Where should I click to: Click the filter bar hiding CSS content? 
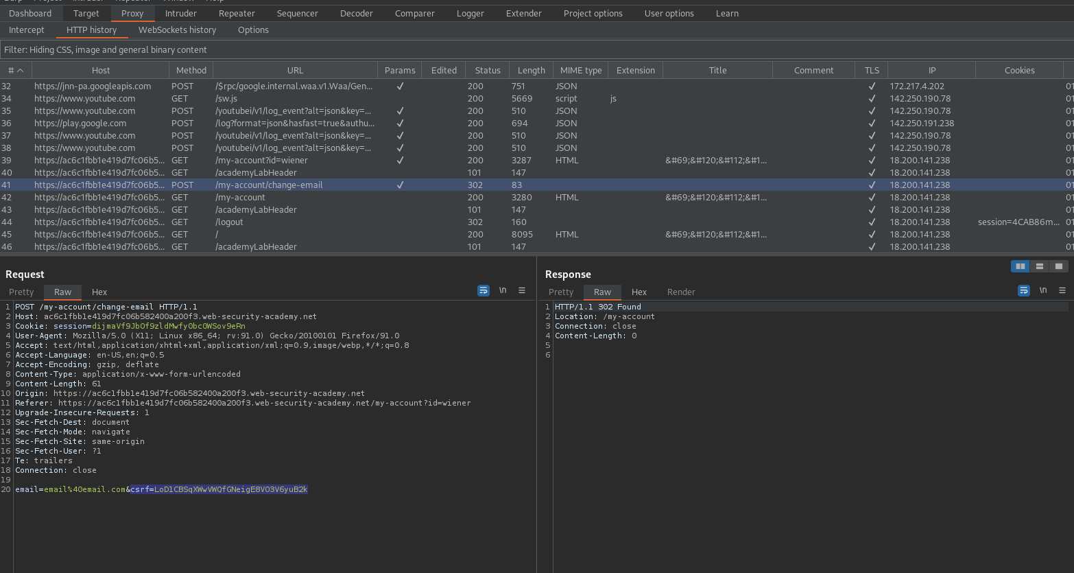[x=536, y=49]
